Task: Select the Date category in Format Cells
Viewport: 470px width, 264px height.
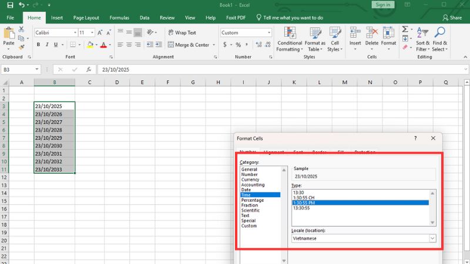Action: coord(246,190)
